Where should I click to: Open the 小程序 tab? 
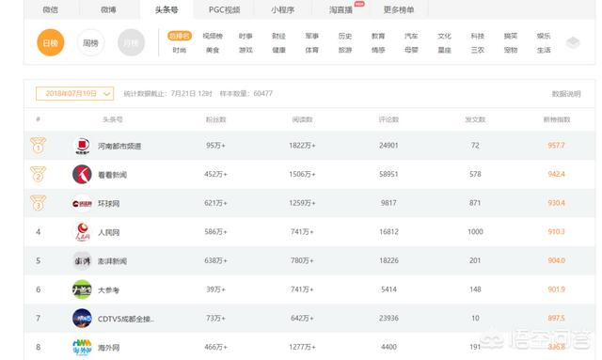coord(282,9)
